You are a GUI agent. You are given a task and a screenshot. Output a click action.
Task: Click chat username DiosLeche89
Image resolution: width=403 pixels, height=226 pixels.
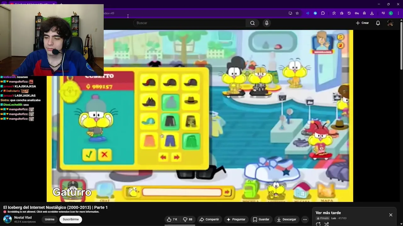pyautogui.click(x=13, y=105)
